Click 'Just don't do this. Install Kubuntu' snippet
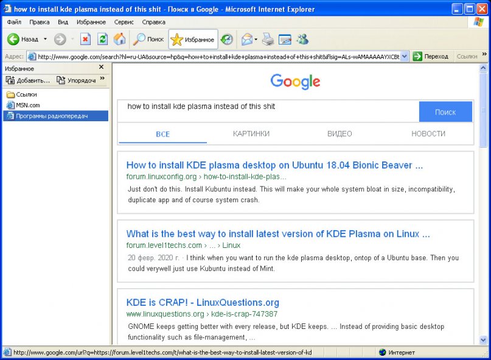This screenshot has width=491, height=360. click(x=291, y=194)
